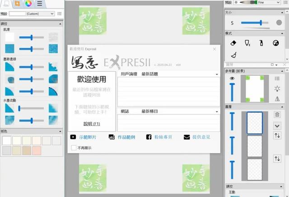Click the list icon in reference image panel

click(x=277, y=78)
